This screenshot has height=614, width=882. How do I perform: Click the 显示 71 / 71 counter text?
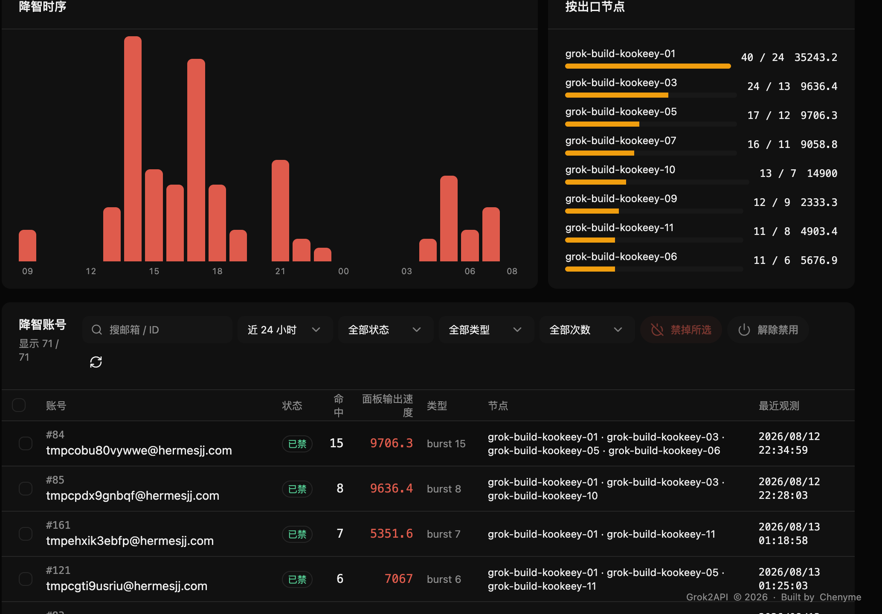click(39, 350)
